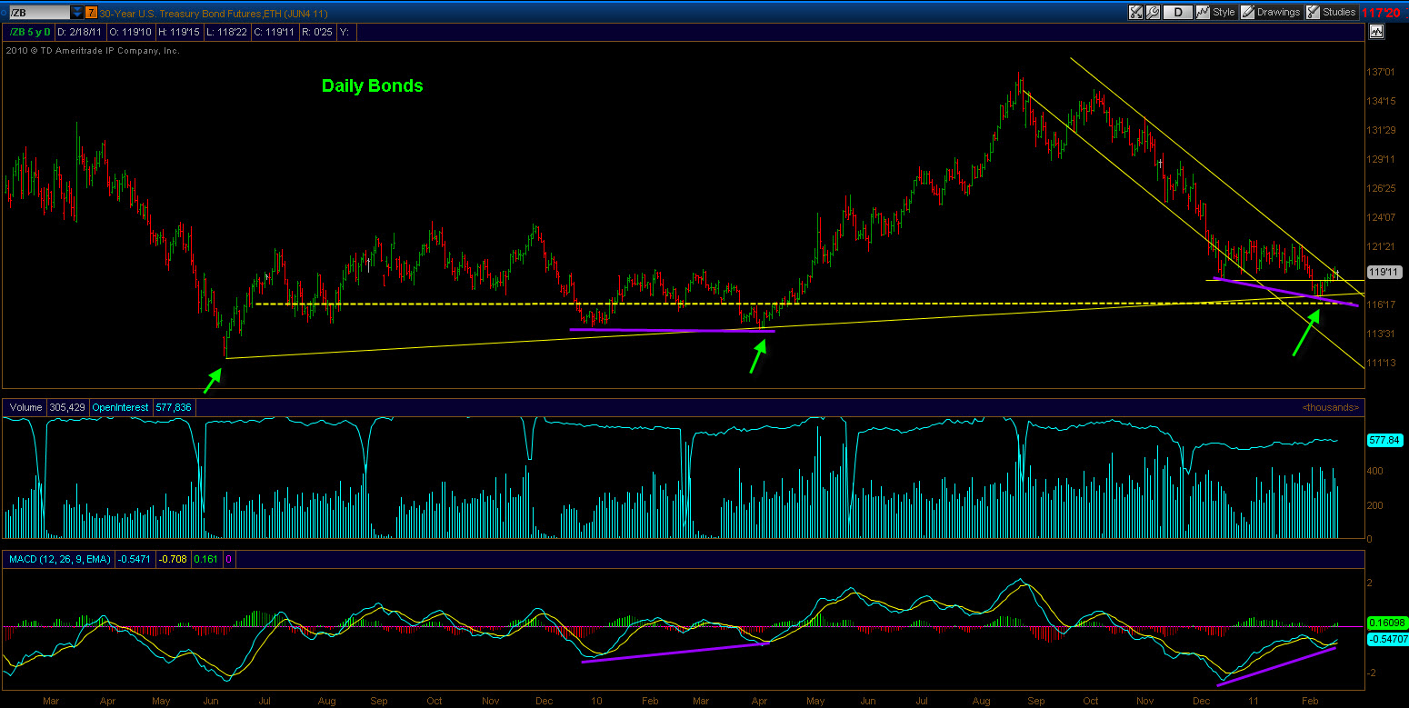Viewport: 1409px width, 708px height.
Task: Click the OpenInterest study label
Action: pos(118,407)
